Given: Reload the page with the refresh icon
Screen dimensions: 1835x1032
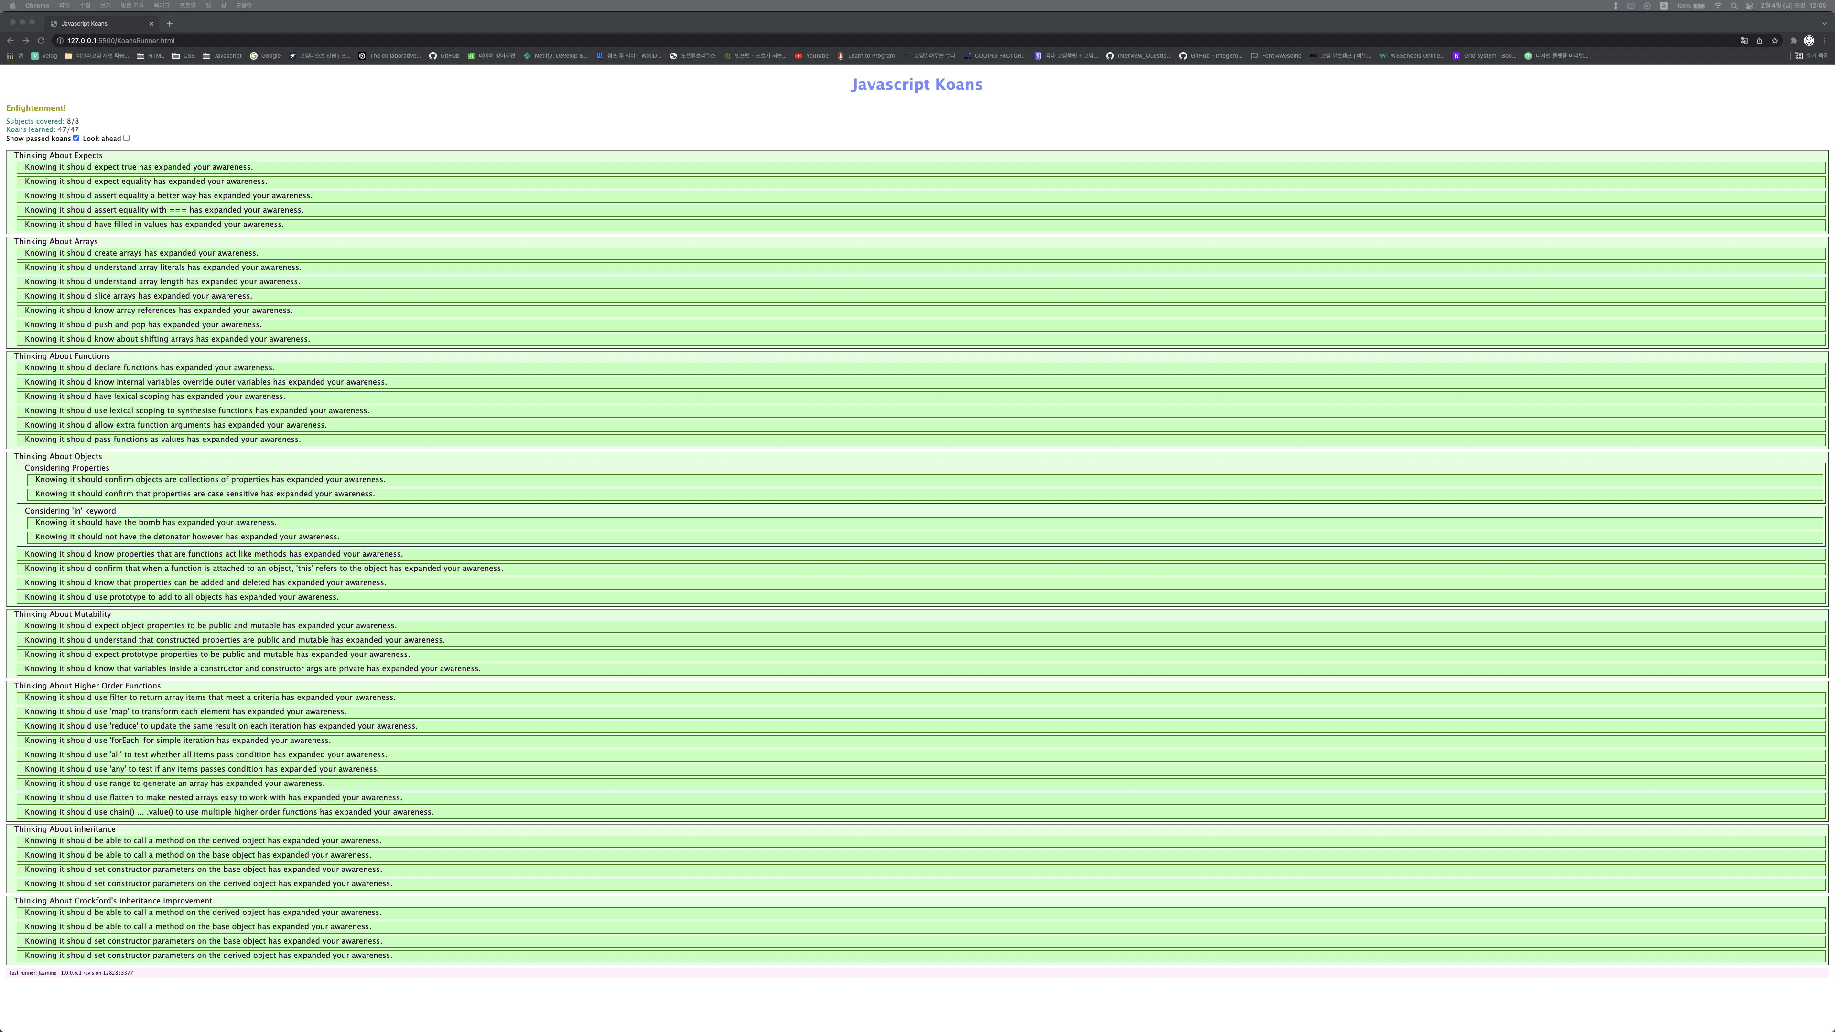Looking at the screenshot, I should click(41, 41).
